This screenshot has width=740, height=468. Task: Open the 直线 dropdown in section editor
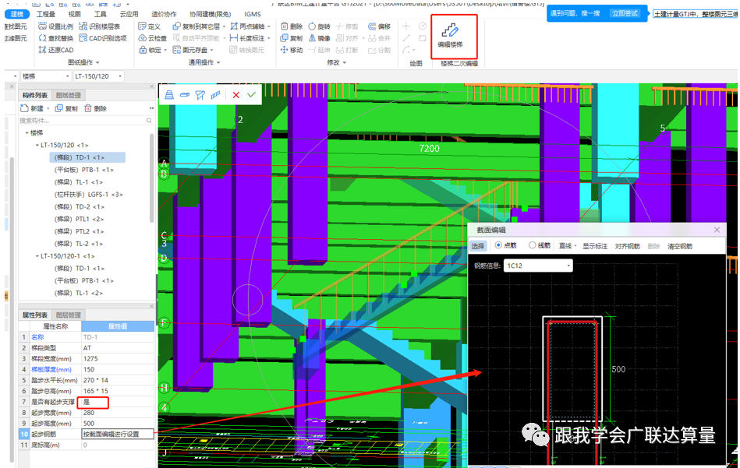568,246
